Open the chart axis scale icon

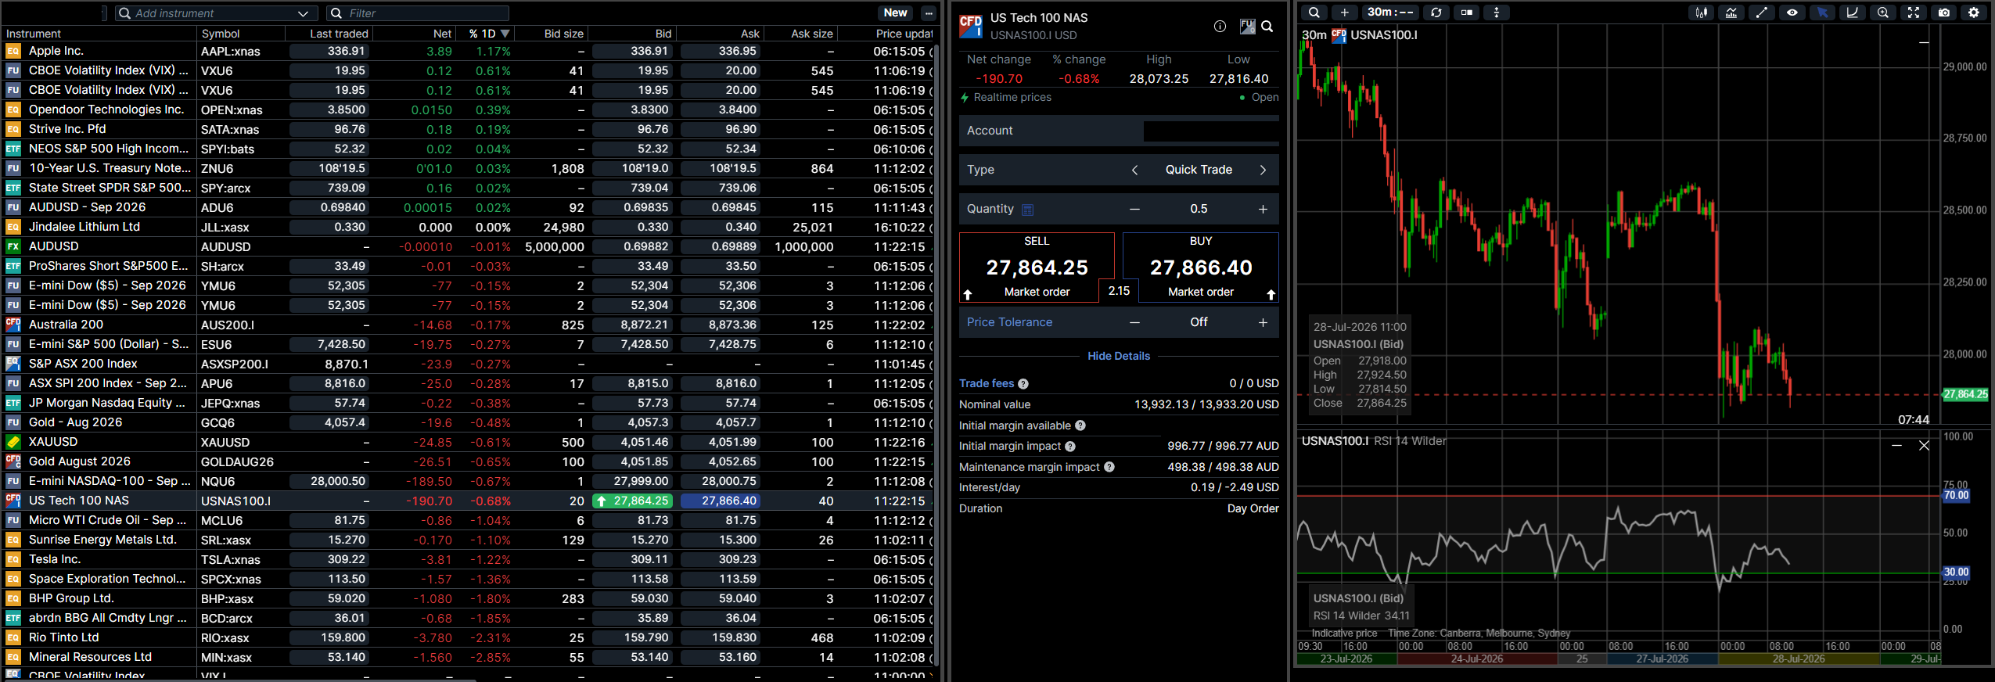click(x=1853, y=13)
